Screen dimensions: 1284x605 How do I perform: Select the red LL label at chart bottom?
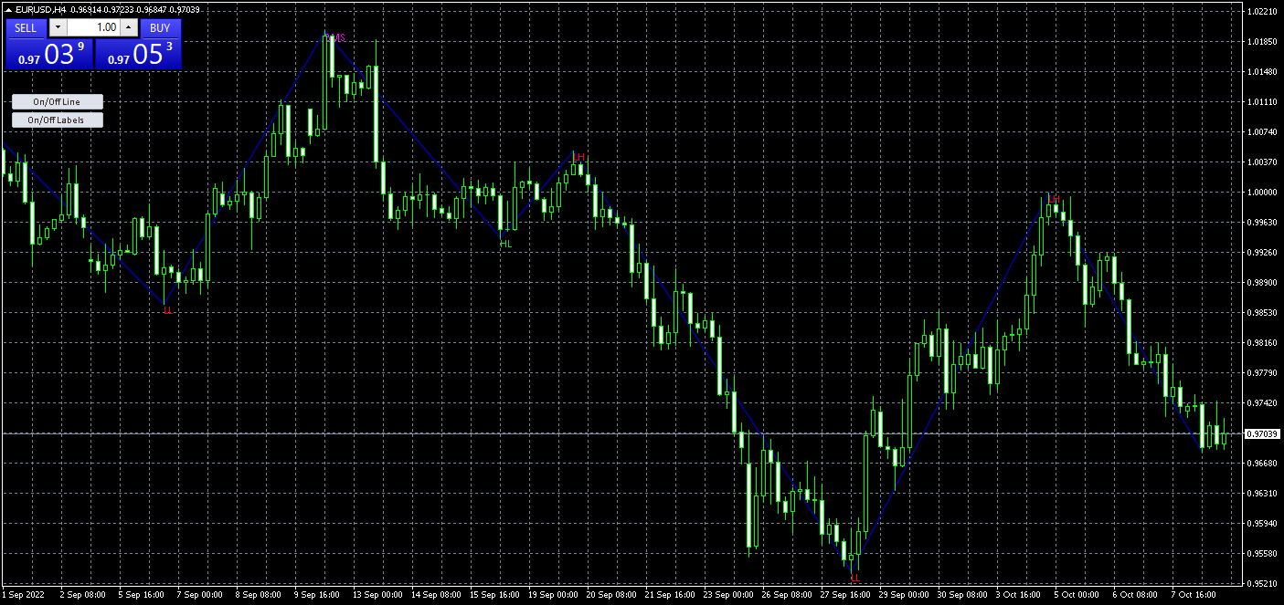(855, 578)
